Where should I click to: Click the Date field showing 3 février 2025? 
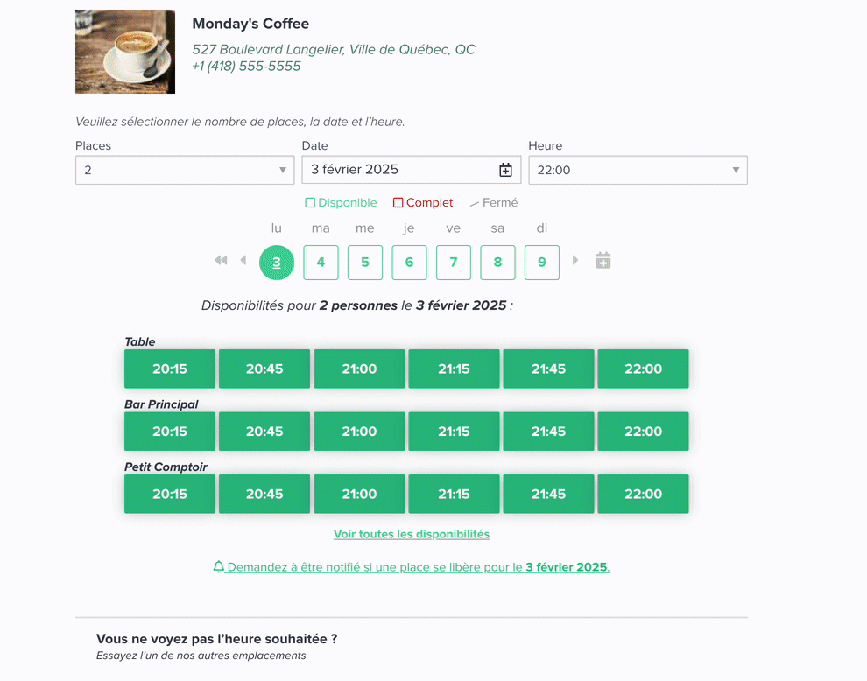tap(399, 170)
